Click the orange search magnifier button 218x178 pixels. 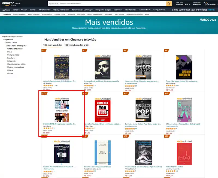(x=169, y=4)
